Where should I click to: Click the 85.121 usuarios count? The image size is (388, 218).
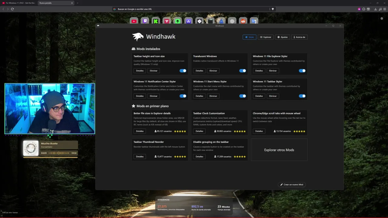[163, 131]
